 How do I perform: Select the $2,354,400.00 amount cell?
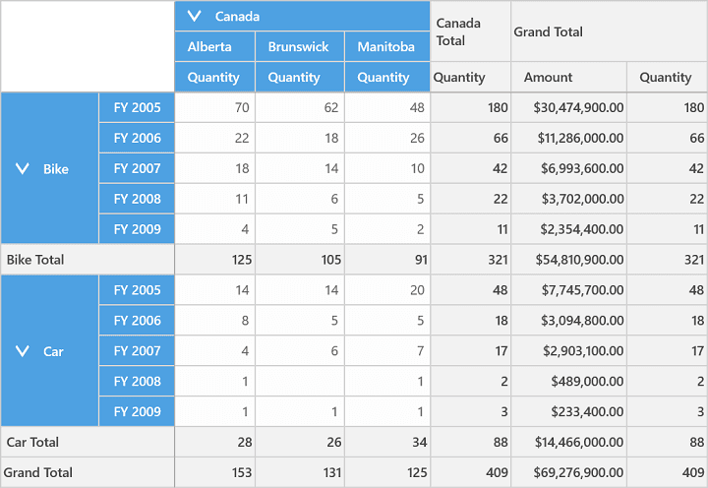[569, 229]
